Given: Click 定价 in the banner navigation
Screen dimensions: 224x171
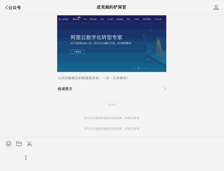Looking at the screenshot, I should point(102,19).
